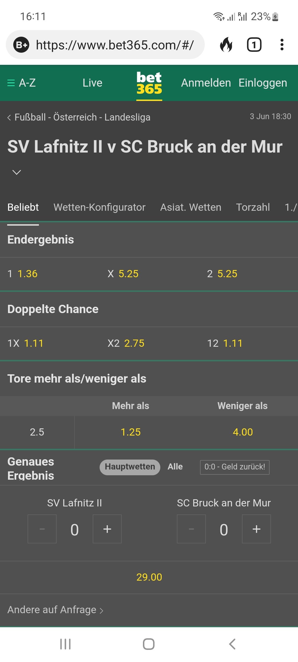
Task: Open the Torzahl tab
Action: [253, 207]
